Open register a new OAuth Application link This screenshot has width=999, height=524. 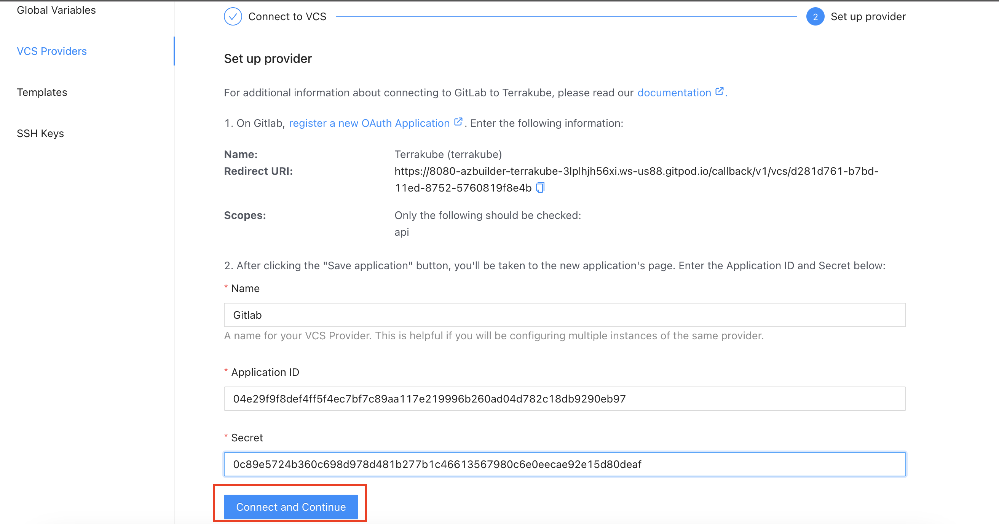pyautogui.click(x=369, y=123)
